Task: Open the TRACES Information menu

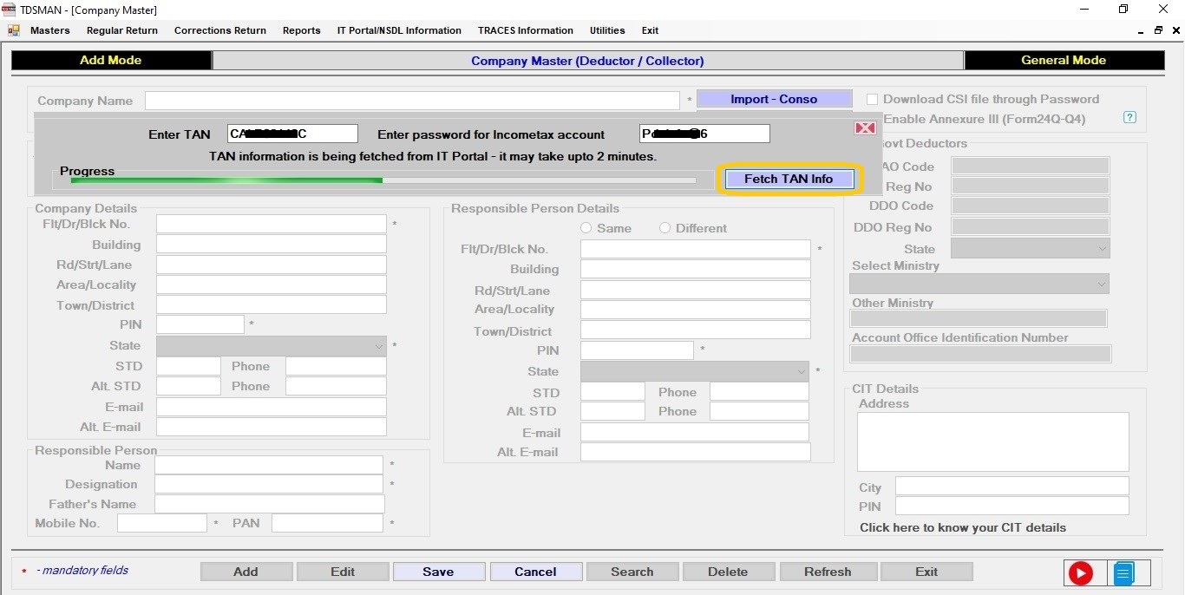Action: click(525, 30)
